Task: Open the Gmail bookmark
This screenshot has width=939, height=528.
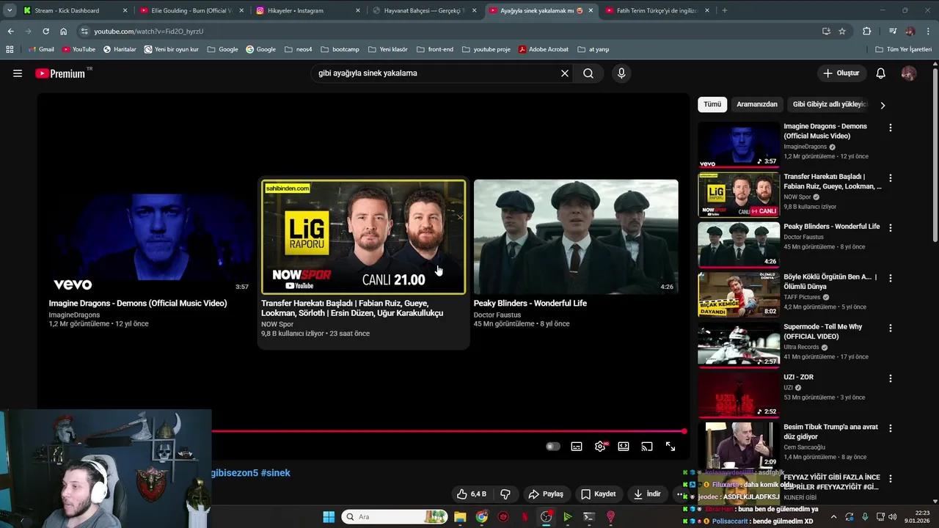Action: tap(40, 49)
